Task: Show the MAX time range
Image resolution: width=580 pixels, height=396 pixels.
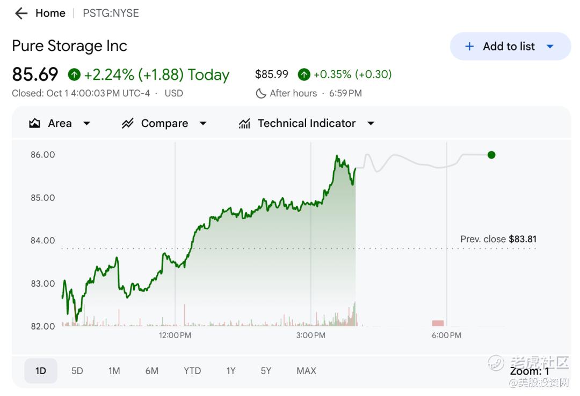Action: [x=306, y=371]
